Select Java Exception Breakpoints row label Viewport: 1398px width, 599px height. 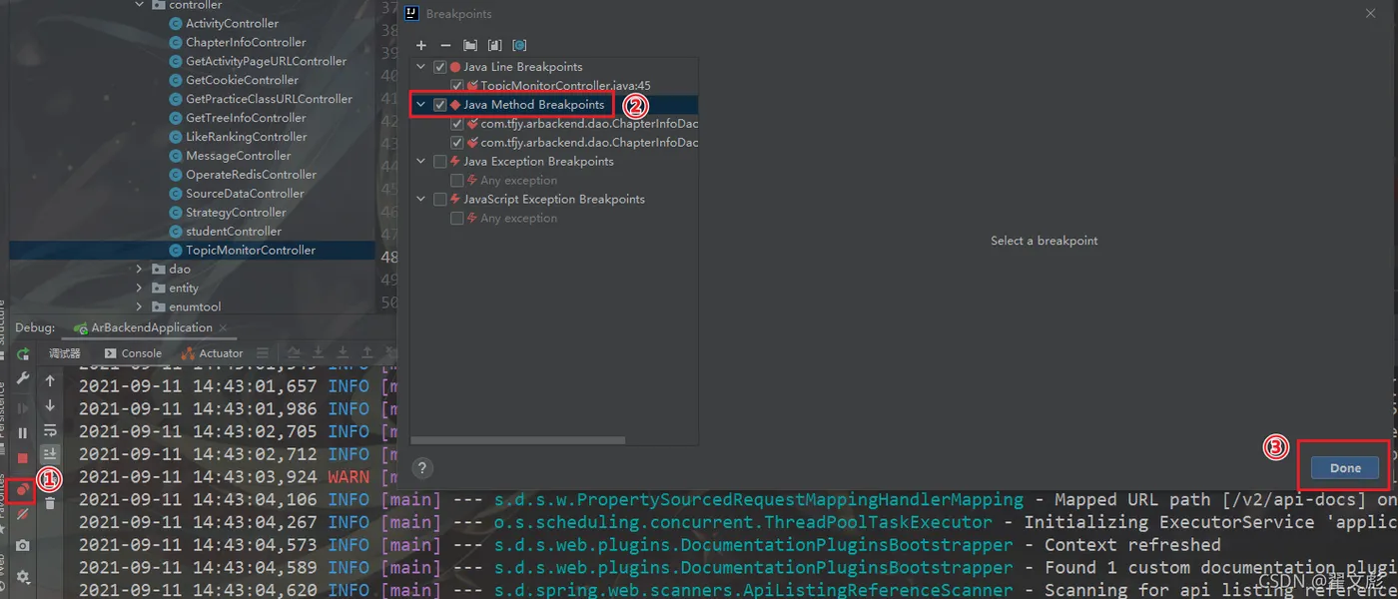(x=538, y=162)
